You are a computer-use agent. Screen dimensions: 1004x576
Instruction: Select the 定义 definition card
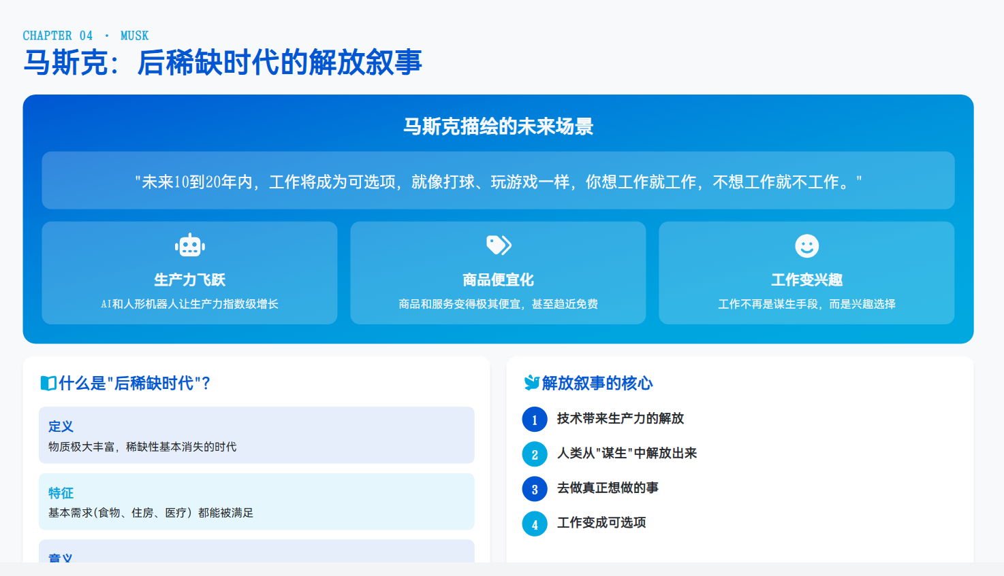pyautogui.click(x=256, y=435)
